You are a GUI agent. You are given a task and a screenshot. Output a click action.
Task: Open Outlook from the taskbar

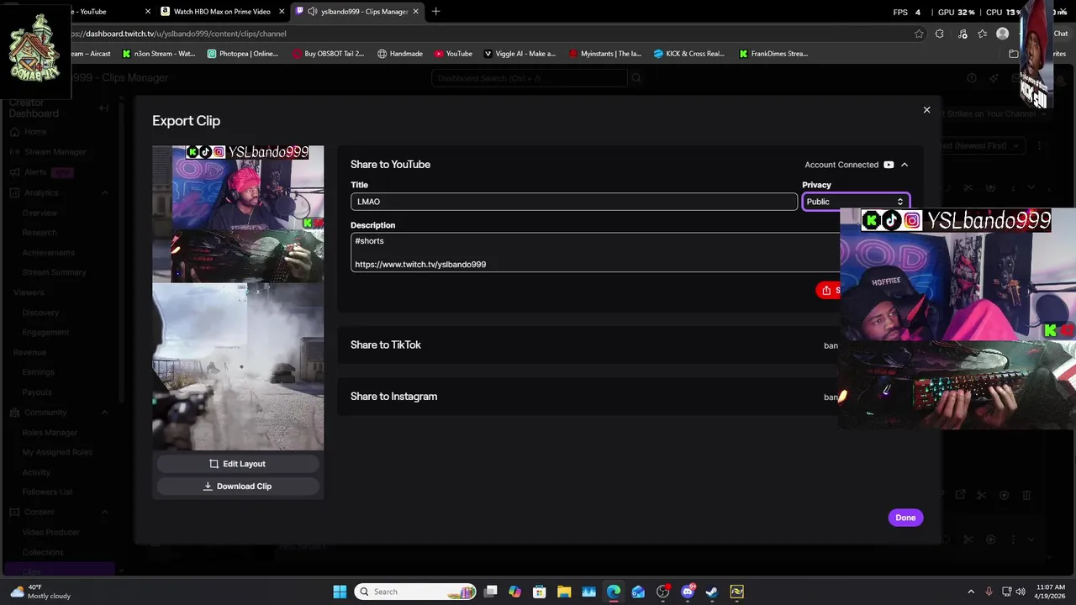[x=638, y=592]
